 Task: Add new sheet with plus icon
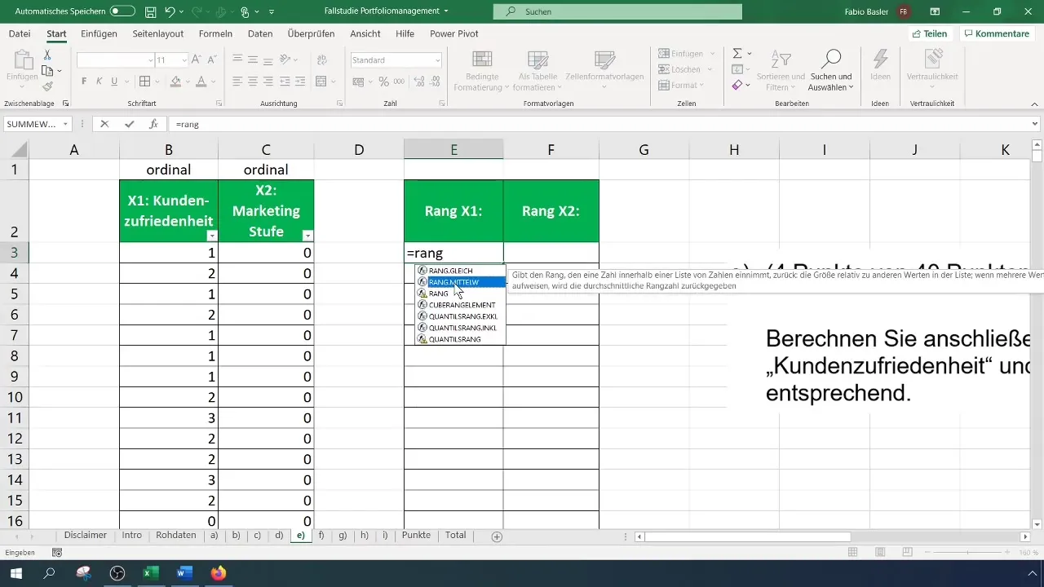497,536
